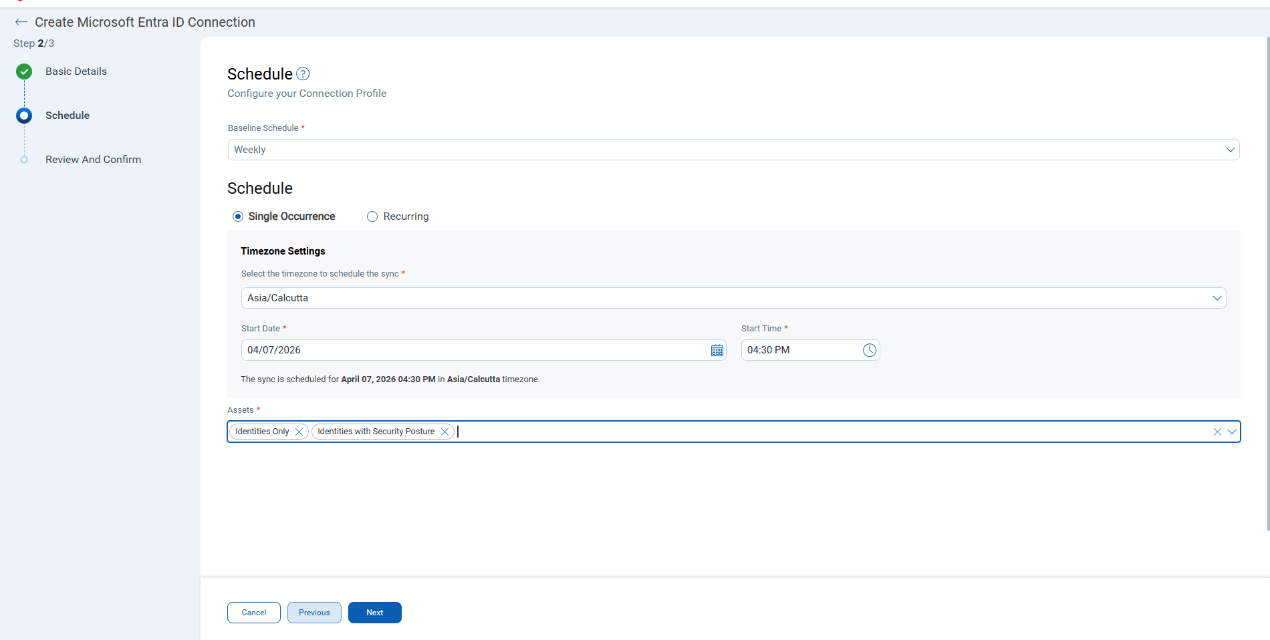Image resolution: width=1270 pixels, height=640 pixels.
Task: Expand the Assets dropdown chevron
Action: tap(1232, 432)
